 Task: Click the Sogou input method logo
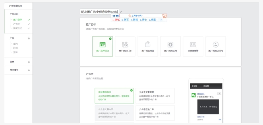click(x=164, y=16)
